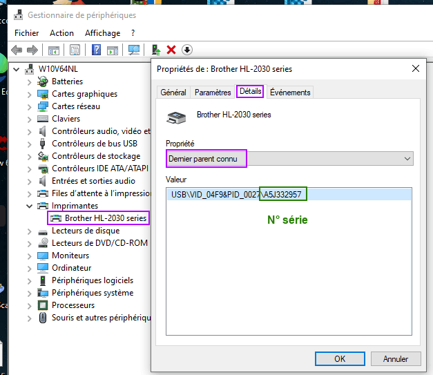The height and width of the screenshot is (375, 433).
Task: Click the Cartes graphiques category icon
Action: point(43,94)
